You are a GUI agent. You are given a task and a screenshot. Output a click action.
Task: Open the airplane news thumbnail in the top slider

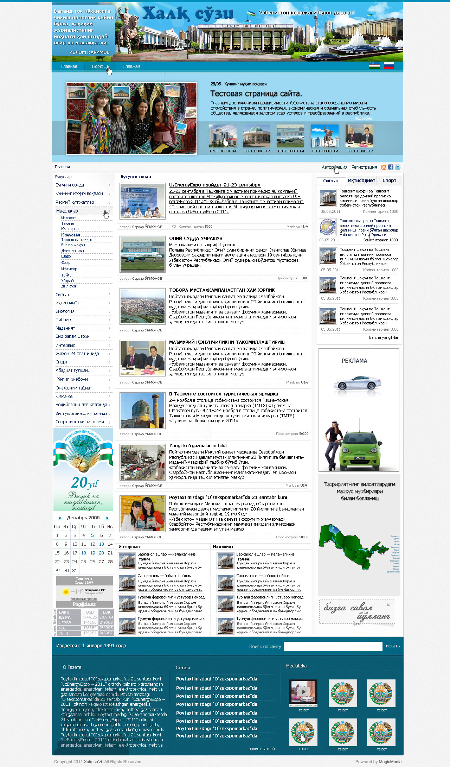tap(290, 136)
